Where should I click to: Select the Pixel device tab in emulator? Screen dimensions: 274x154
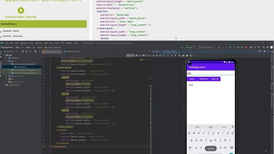click(x=170, y=51)
